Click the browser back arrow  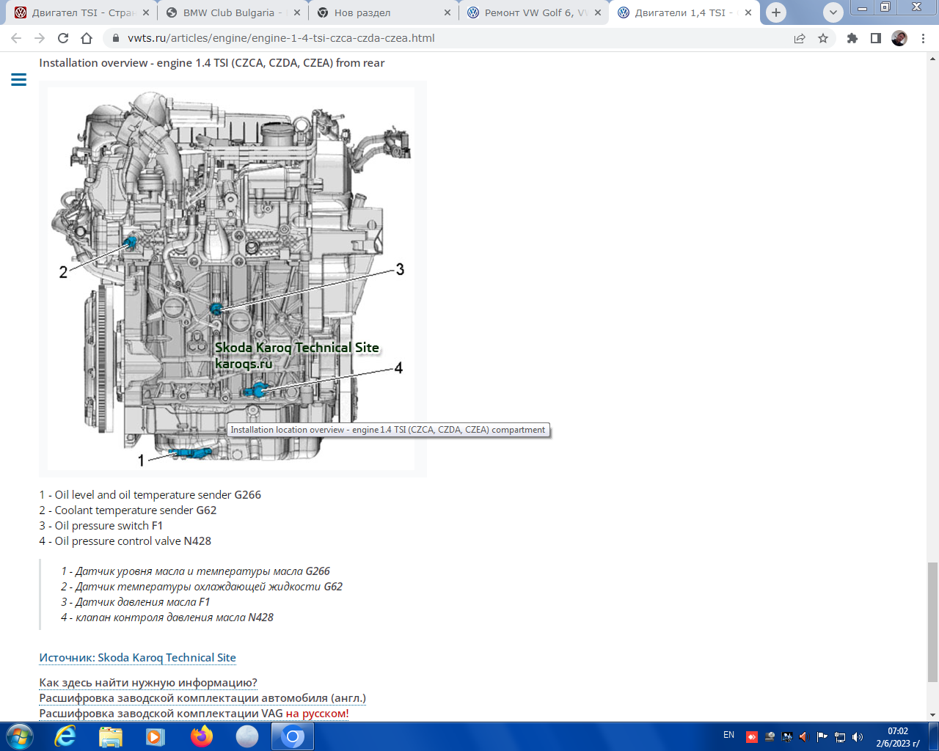point(16,38)
